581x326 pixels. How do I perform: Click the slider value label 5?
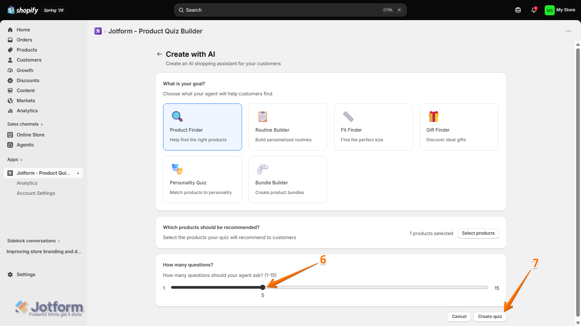pyautogui.click(x=263, y=295)
